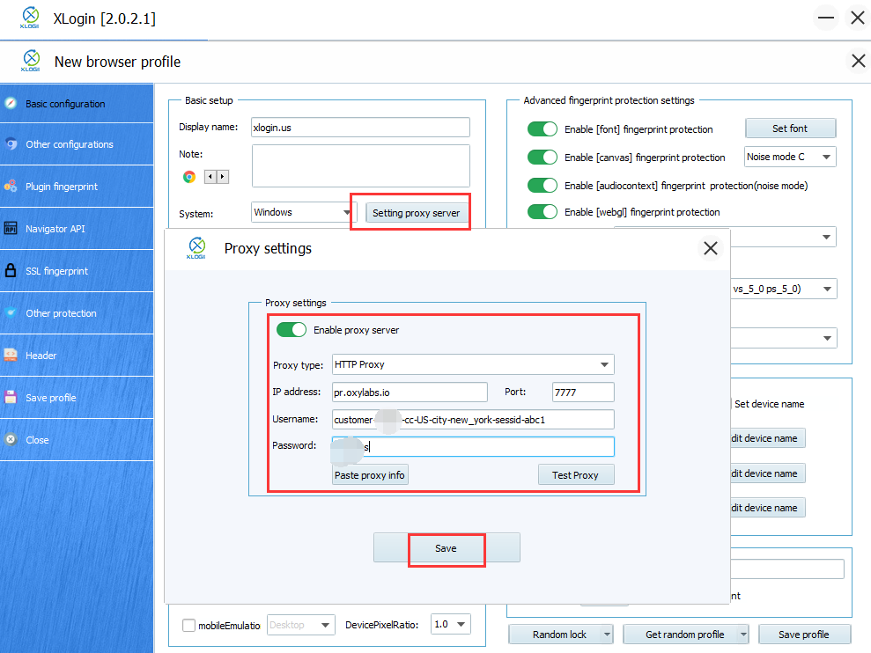The width and height of the screenshot is (871, 653).
Task: Click the Header sidebar icon
Action: point(11,355)
